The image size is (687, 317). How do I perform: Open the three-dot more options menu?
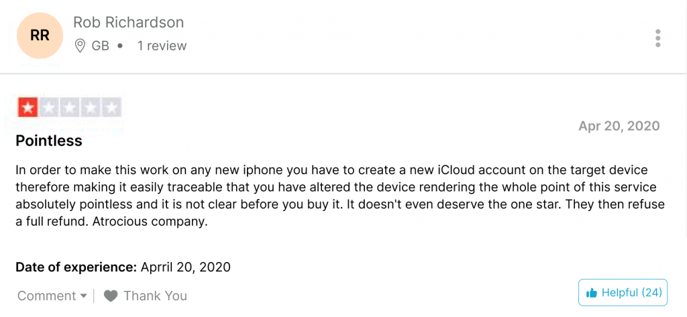(x=657, y=38)
